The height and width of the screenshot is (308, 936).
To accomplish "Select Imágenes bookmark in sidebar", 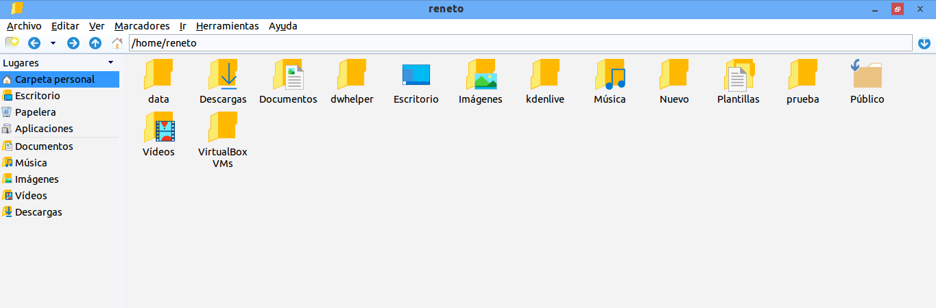I will pos(60,179).
